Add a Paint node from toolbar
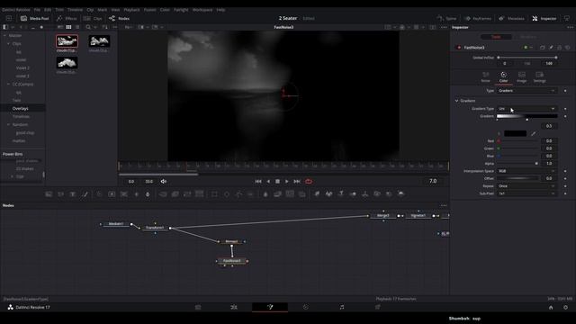Viewport: 576px width, 324px height. click(x=85, y=194)
